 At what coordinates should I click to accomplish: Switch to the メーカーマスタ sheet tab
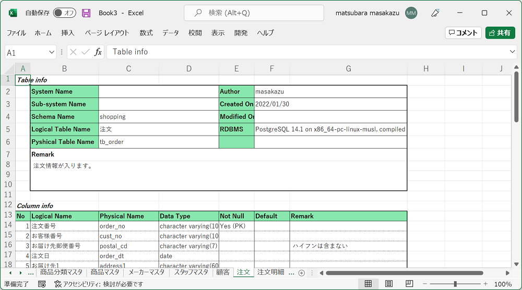coord(147,272)
